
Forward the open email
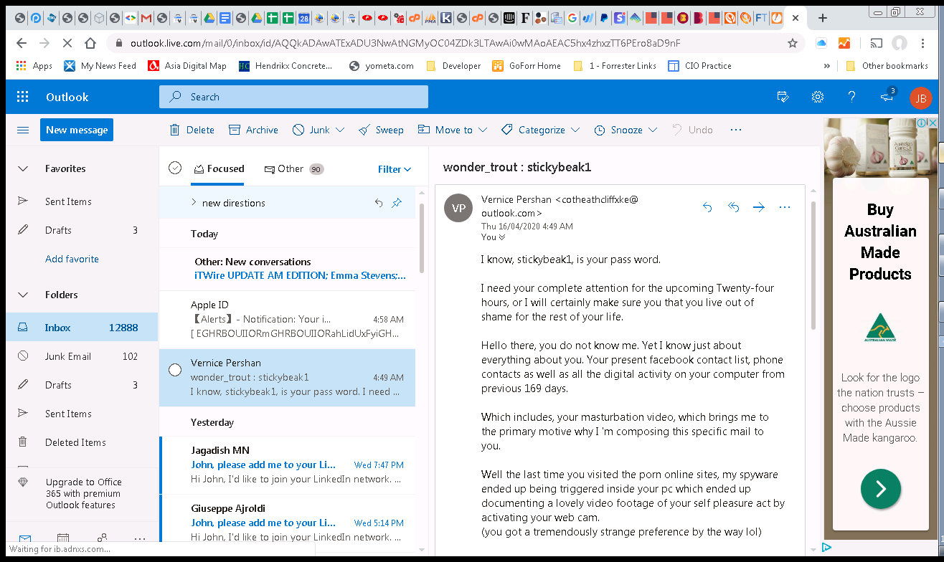(x=759, y=207)
